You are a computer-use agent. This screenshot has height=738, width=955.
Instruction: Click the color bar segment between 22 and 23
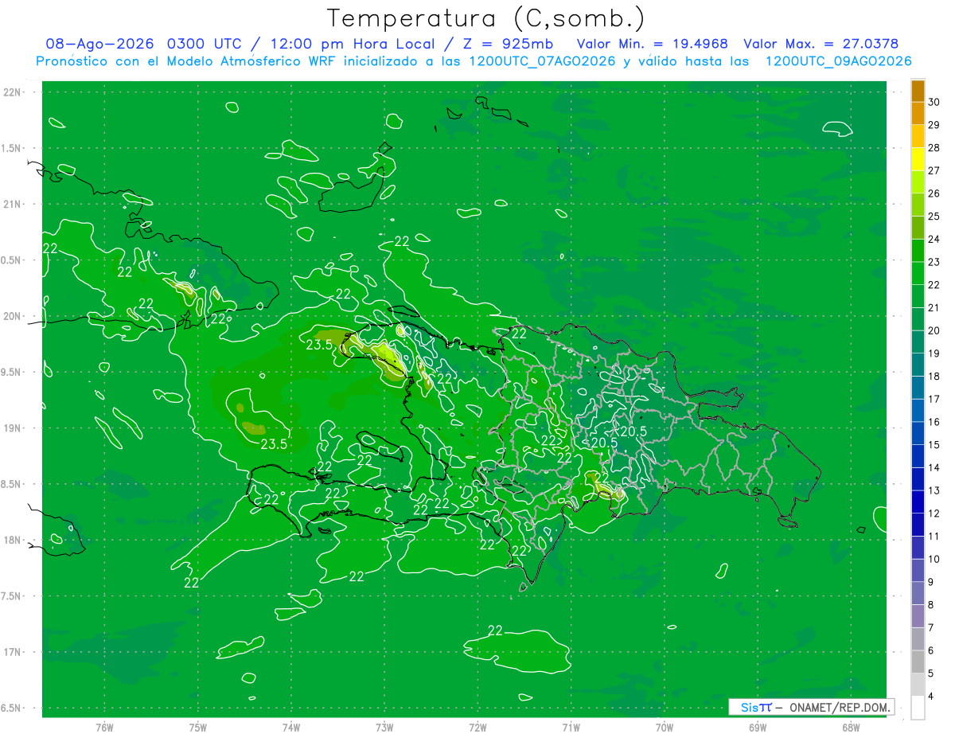pos(918,273)
